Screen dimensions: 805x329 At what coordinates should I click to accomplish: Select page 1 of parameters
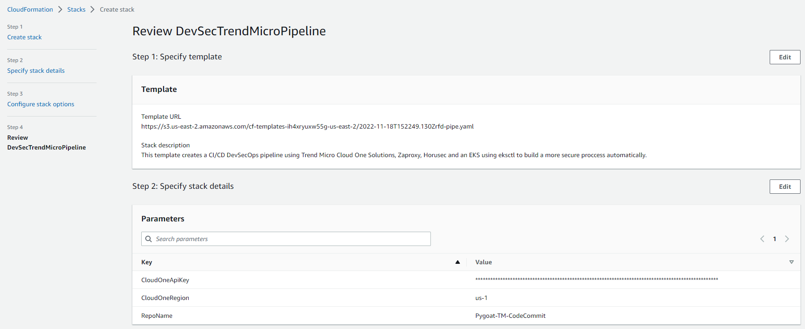(775, 239)
